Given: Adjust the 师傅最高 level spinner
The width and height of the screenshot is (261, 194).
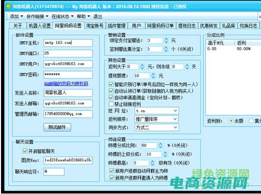Looking at the screenshot, I should (153, 163).
